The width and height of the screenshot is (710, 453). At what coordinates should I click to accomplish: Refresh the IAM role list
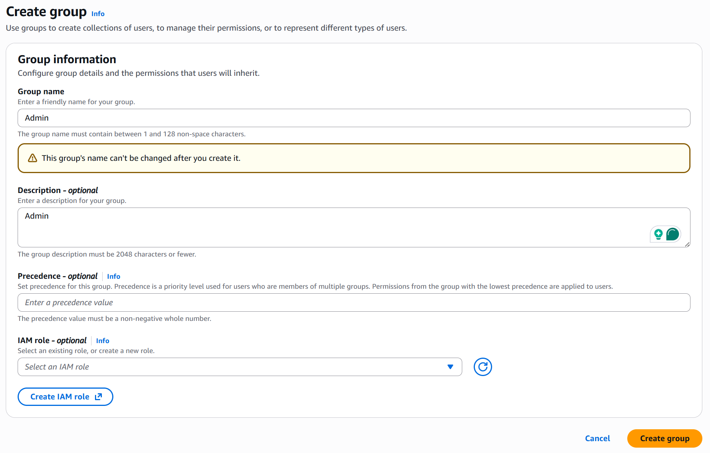[x=483, y=367]
